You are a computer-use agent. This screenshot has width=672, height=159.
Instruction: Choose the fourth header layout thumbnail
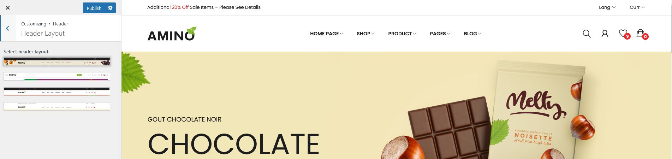(x=57, y=106)
